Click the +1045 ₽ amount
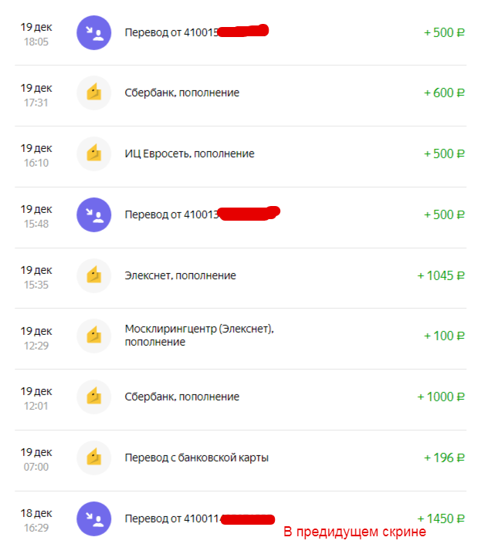 tap(441, 275)
